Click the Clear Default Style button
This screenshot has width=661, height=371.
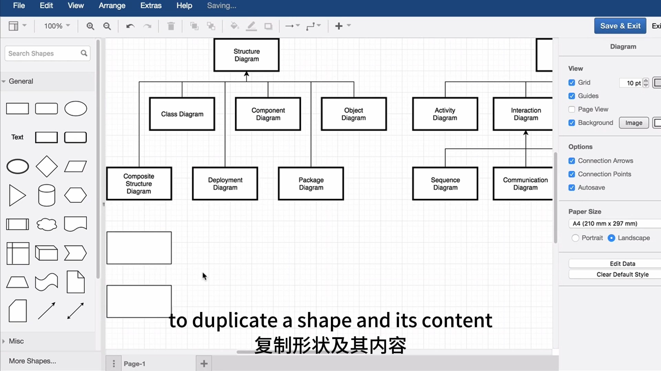click(x=622, y=274)
